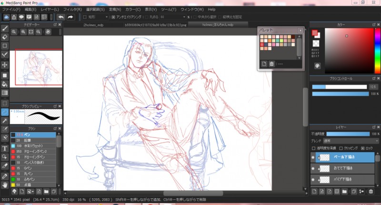Select the Text tool
This screenshot has width=381, height=205.
5,148
